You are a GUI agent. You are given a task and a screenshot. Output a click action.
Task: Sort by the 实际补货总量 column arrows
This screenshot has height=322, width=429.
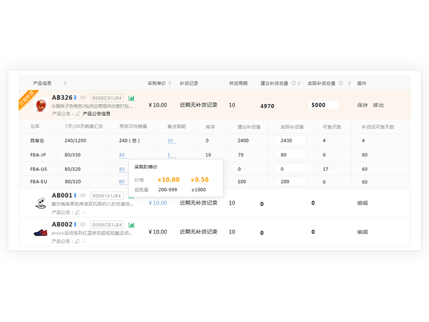pos(348,83)
